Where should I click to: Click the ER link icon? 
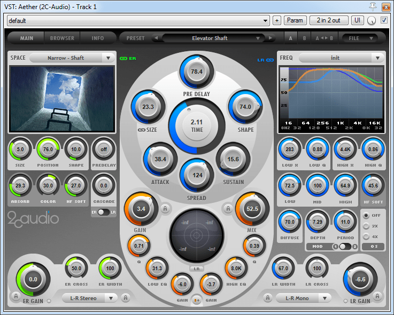click(123, 59)
